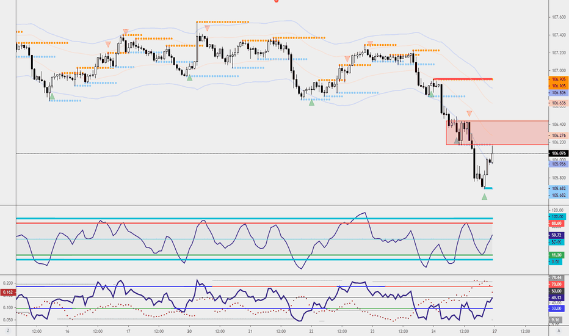Screen dimensions: 569x336
Task: Click the 105.800 price scale value
Action: click(x=559, y=178)
